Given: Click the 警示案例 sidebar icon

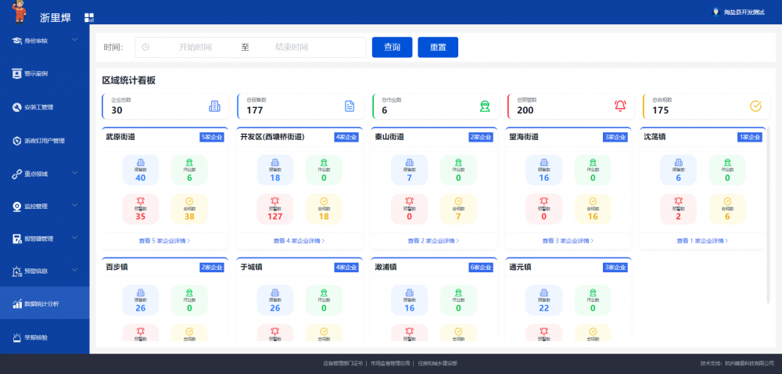Looking at the screenshot, I should coord(16,74).
